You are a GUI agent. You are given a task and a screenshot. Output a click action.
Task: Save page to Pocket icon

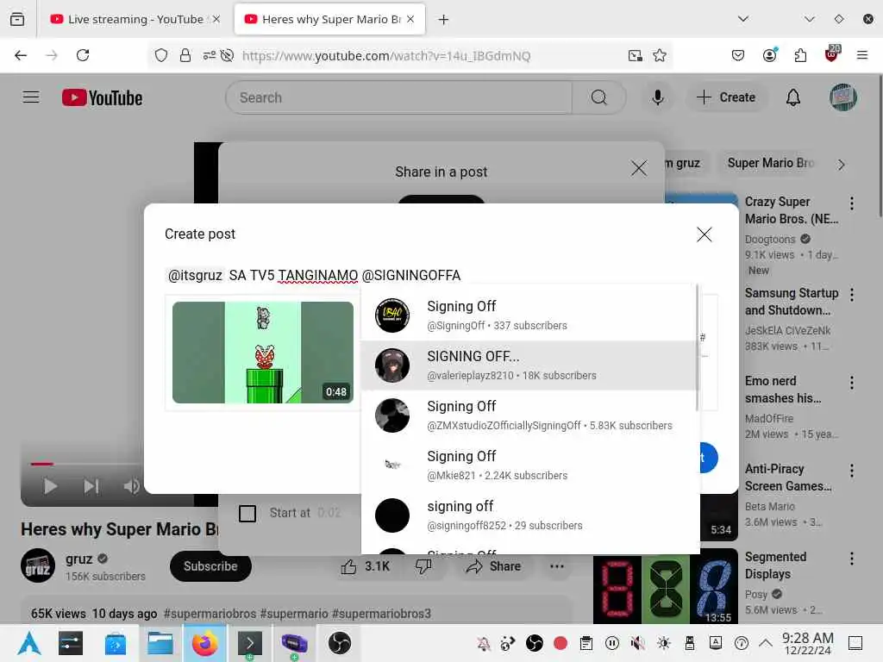click(x=738, y=55)
